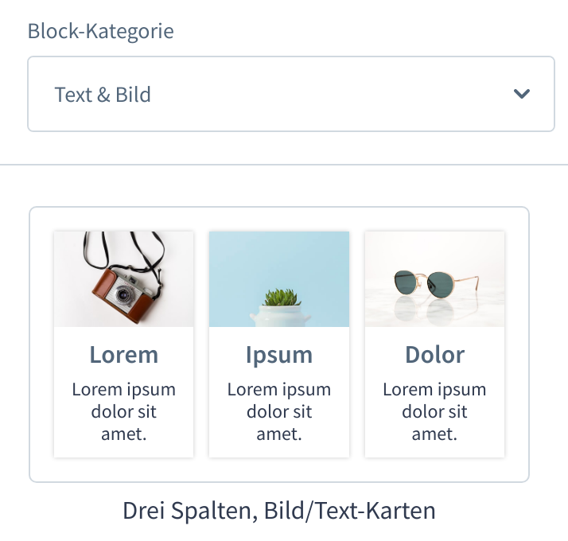Image resolution: width=568 pixels, height=541 pixels.
Task: Open the Block-Kategorie dropdown
Action: tap(290, 94)
